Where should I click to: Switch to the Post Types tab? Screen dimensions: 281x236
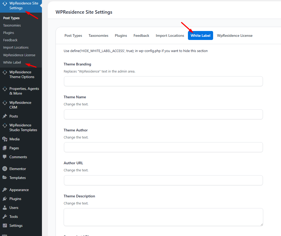(73, 35)
